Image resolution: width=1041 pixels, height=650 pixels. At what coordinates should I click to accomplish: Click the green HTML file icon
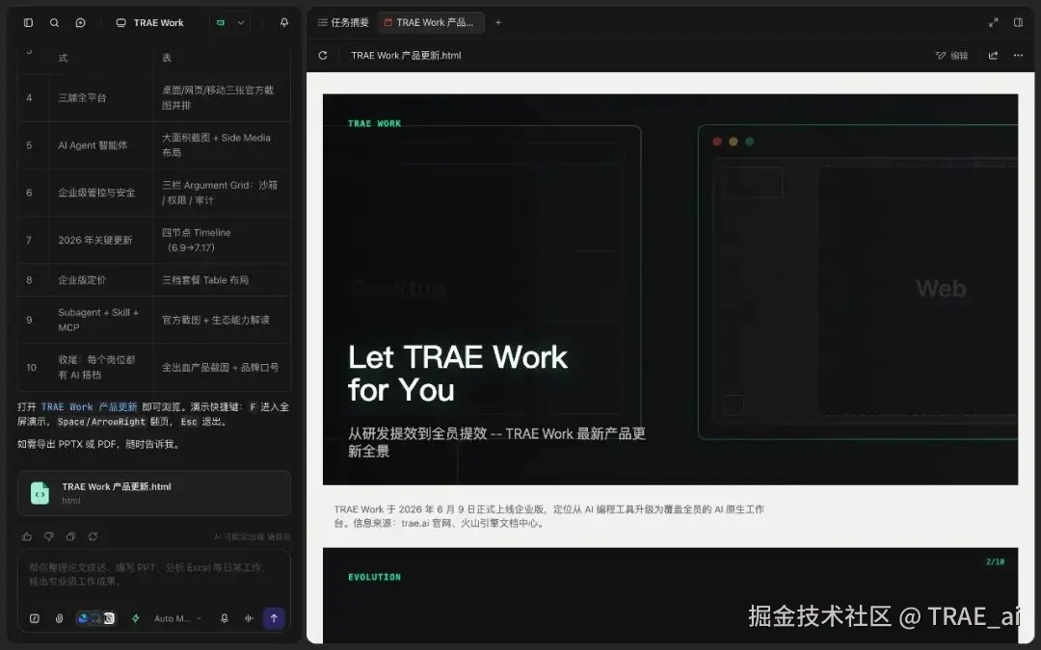pos(40,493)
